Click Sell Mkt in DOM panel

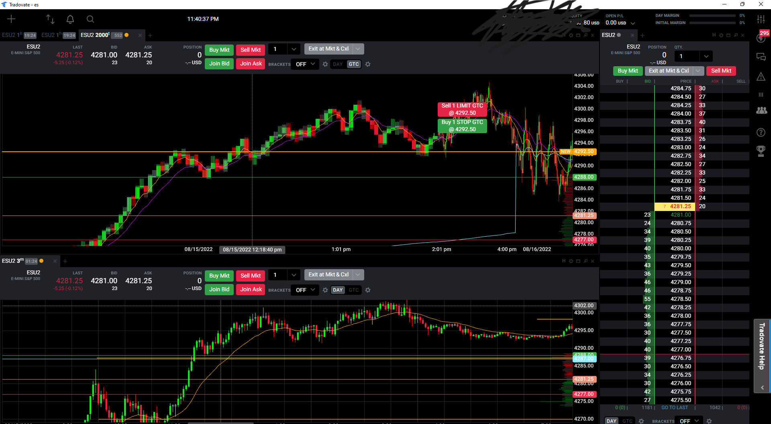click(721, 71)
